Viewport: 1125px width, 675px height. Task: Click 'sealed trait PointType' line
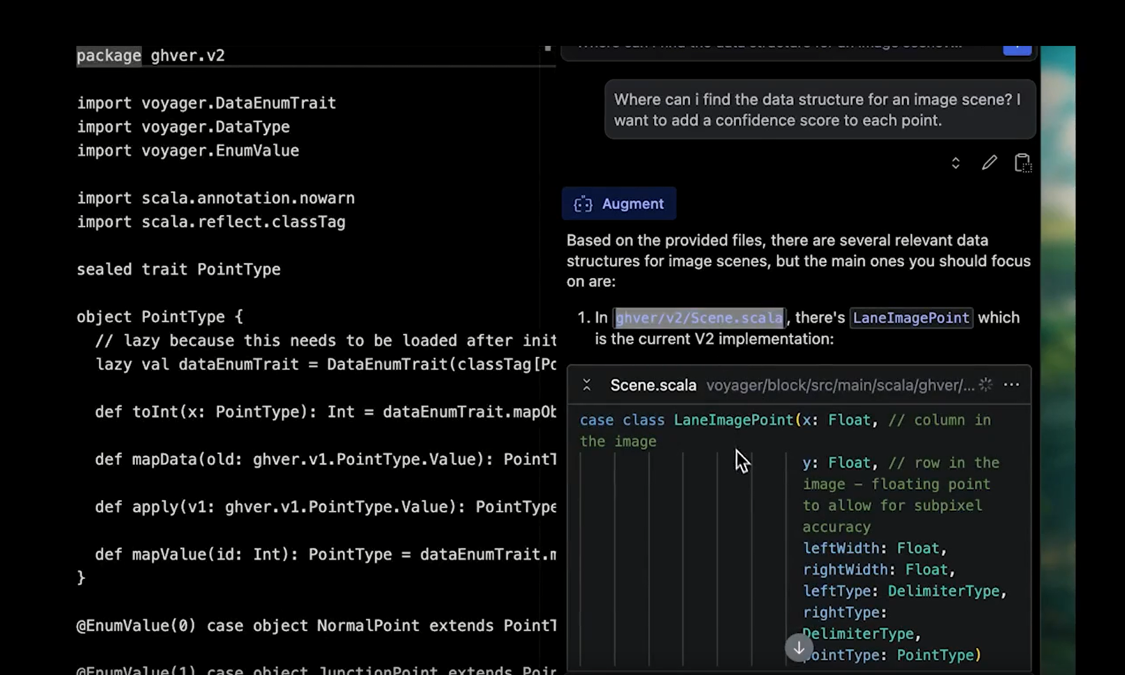coord(179,269)
